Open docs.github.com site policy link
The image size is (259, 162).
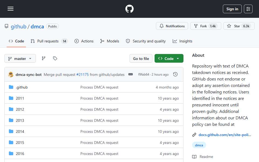tap(225, 135)
